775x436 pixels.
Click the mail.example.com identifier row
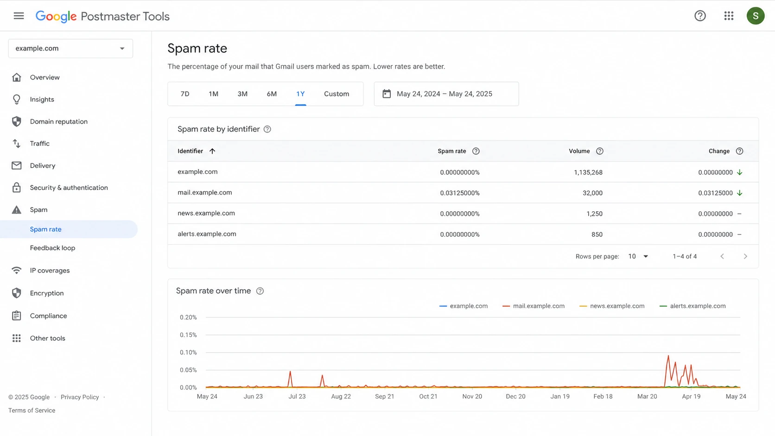click(463, 193)
